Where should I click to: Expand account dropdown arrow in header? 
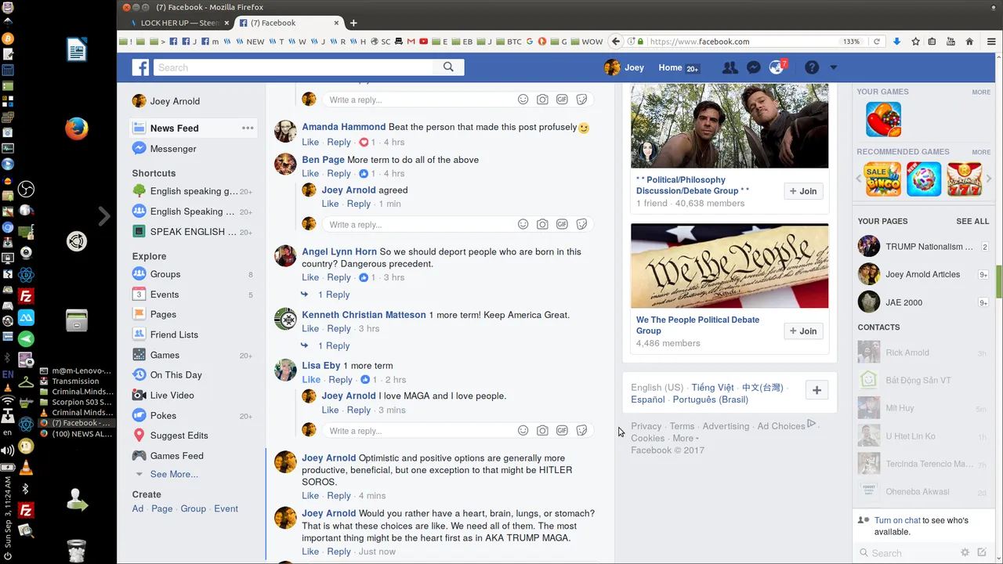pos(833,68)
